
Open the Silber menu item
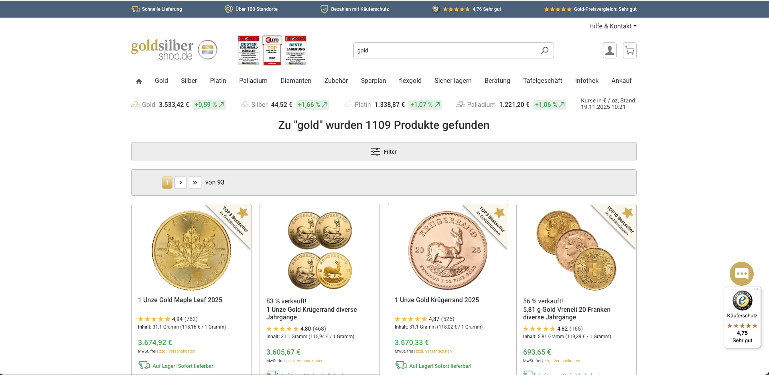tap(189, 80)
